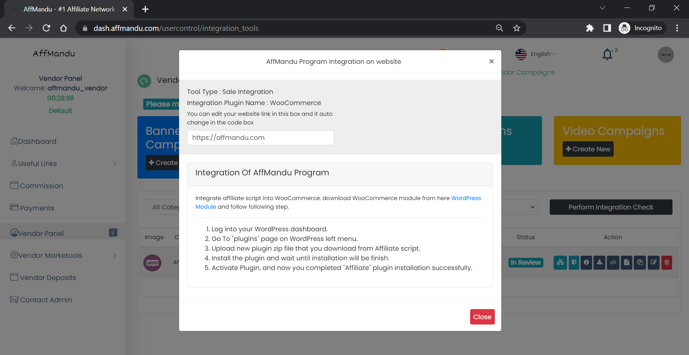The image size is (689, 355).
Task: Bookmark the page with the star icon
Action: (x=516, y=28)
